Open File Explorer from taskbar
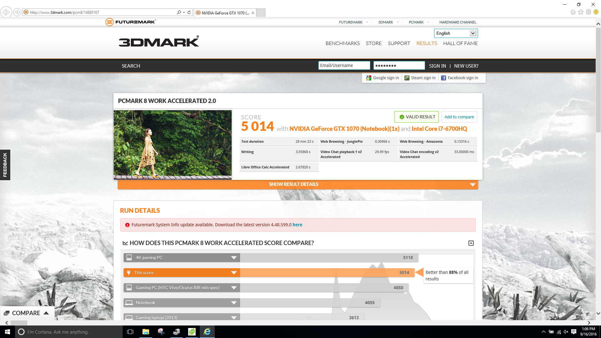The image size is (601, 338). (x=146, y=332)
